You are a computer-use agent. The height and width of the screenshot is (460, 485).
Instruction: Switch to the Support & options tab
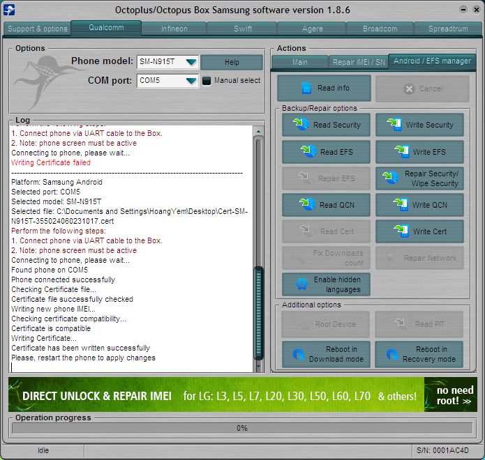click(x=38, y=29)
